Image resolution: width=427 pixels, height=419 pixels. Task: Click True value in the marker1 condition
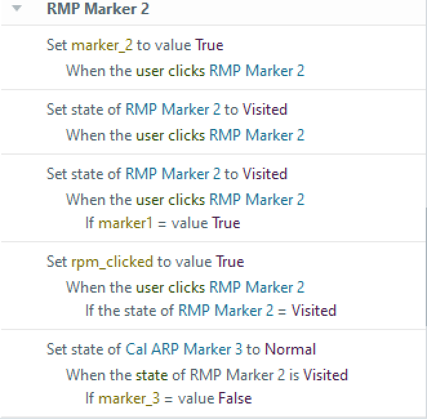[x=226, y=223]
